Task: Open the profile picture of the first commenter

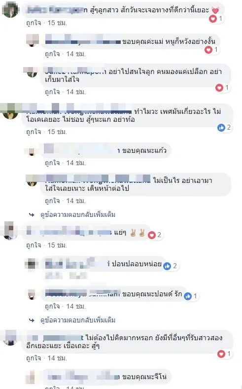Action: [x=10, y=10]
